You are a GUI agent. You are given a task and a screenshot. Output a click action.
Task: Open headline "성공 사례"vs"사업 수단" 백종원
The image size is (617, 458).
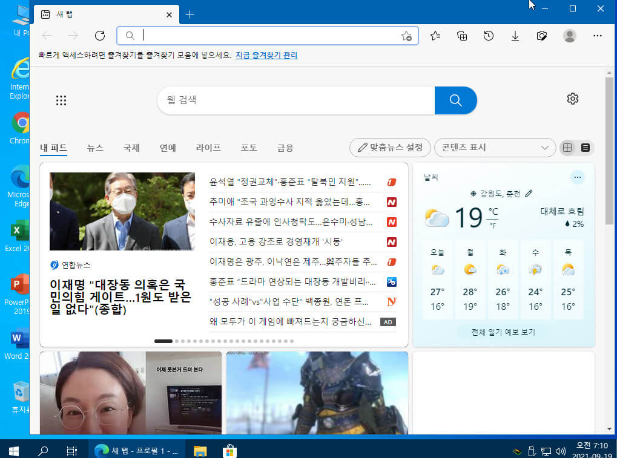tap(288, 302)
